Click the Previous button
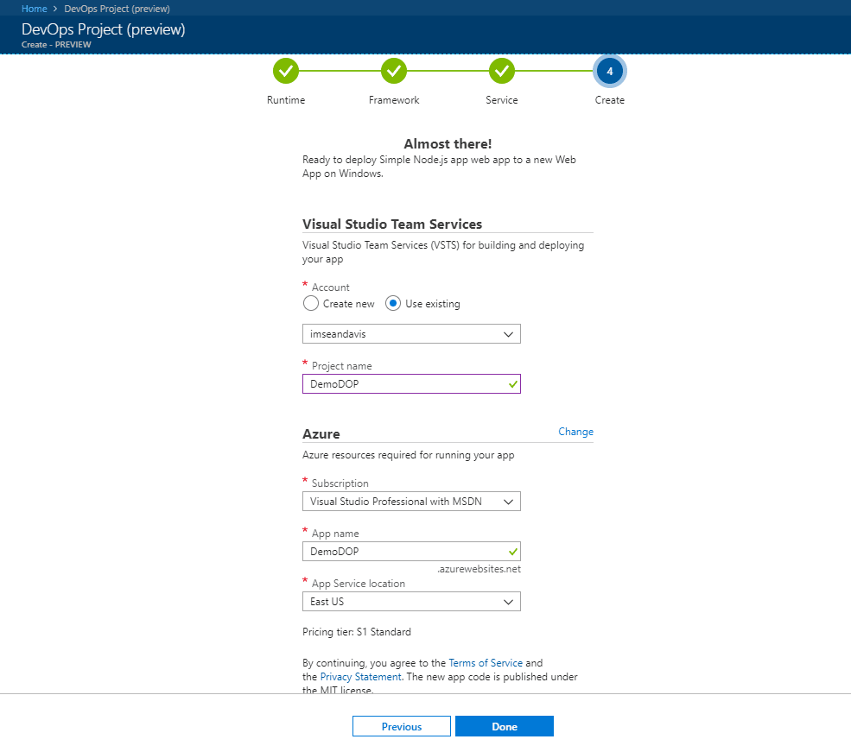This screenshot has height=752, width=851. click(402, 726)
